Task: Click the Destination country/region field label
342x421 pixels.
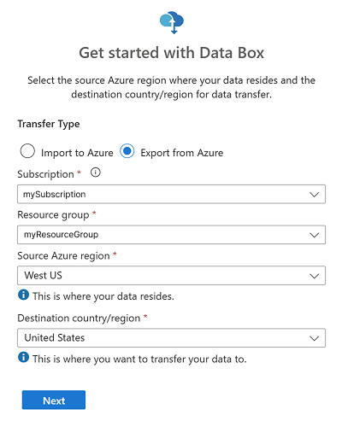Action: point(79,319)
